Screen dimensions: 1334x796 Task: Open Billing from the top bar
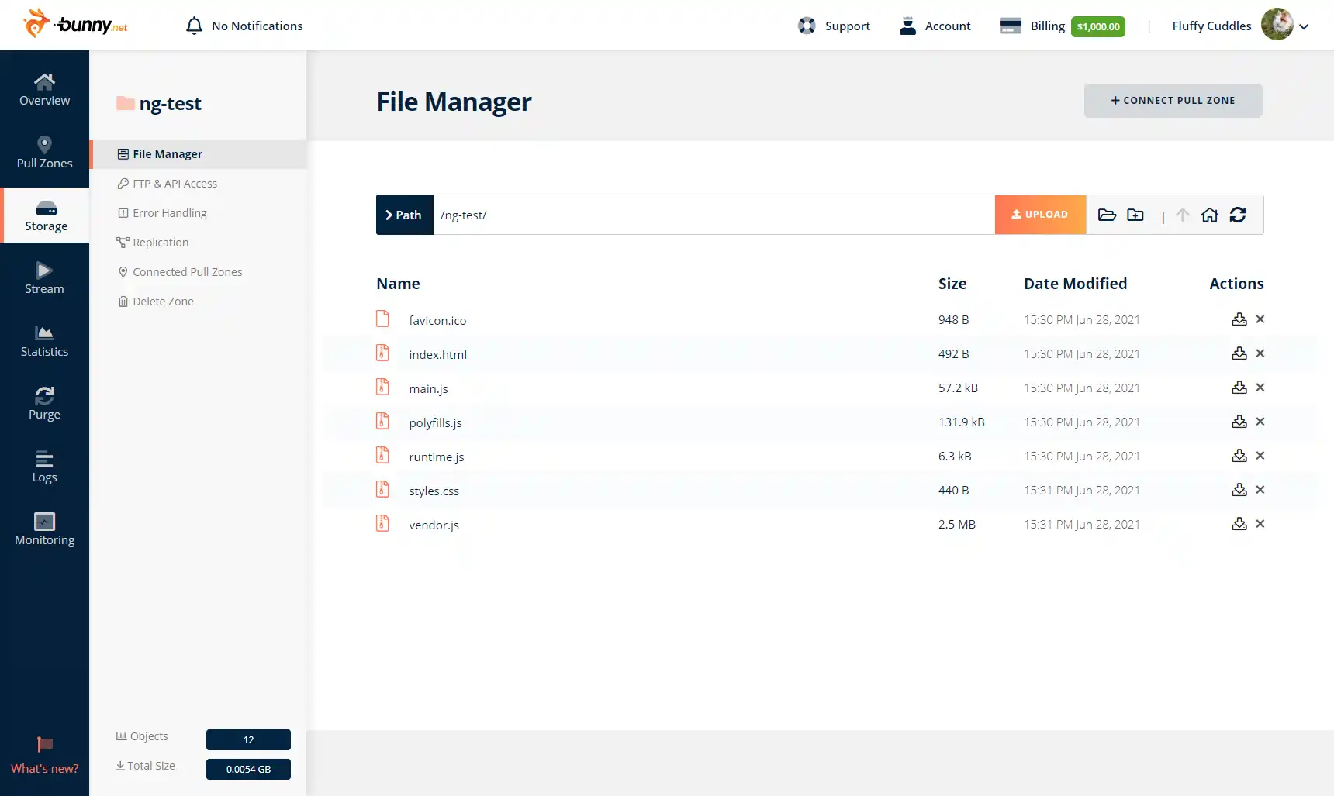coord(1047,26)
